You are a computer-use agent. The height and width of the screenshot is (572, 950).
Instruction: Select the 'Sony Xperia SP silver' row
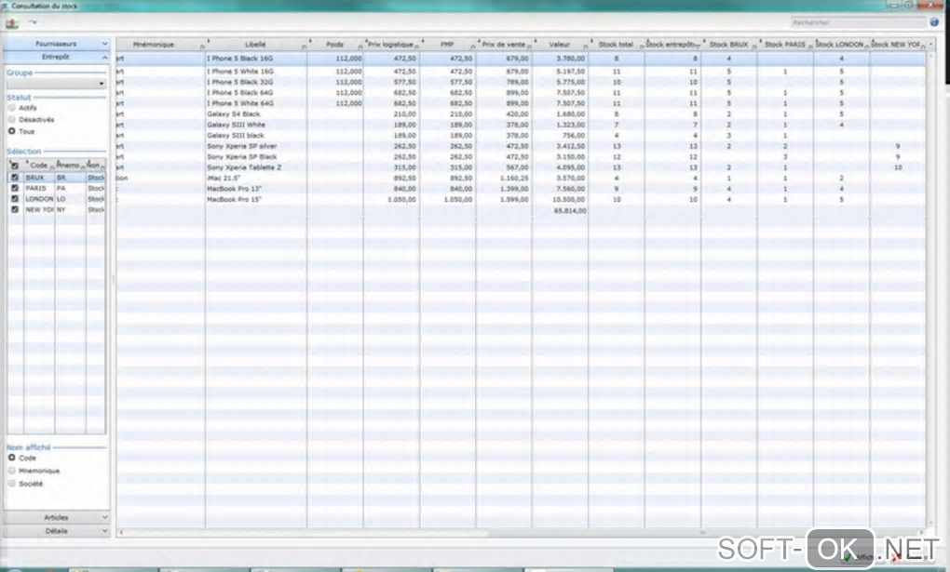(521, 146)
